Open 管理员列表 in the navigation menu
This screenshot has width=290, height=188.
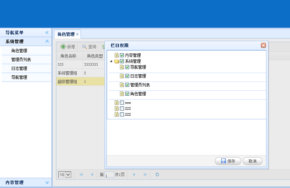(26, 59)
